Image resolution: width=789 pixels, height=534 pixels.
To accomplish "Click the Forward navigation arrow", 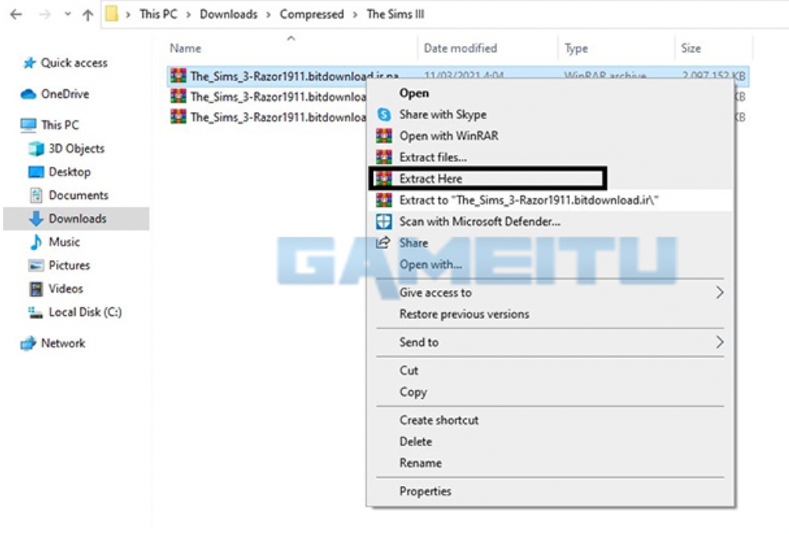I will (x=45, y=14).
